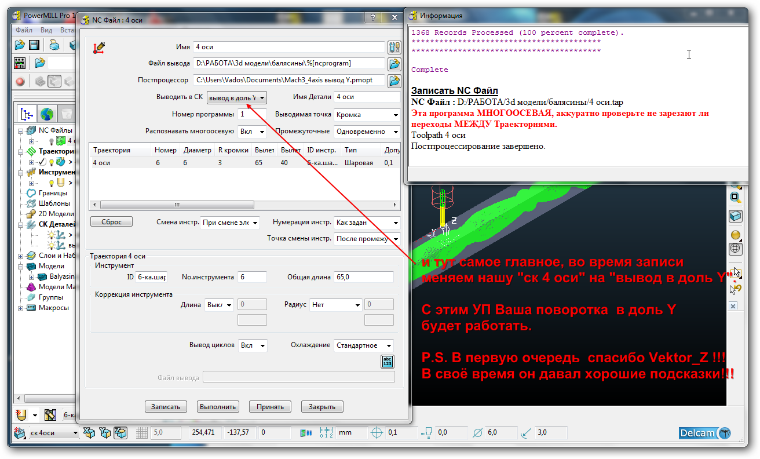The width and height of the screenshot is (760, 459).
Task: Open the Точка смены инстр. dropdown
Action: [367, 239]
